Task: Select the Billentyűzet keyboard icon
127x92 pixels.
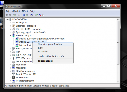Action: click(13, 23)
